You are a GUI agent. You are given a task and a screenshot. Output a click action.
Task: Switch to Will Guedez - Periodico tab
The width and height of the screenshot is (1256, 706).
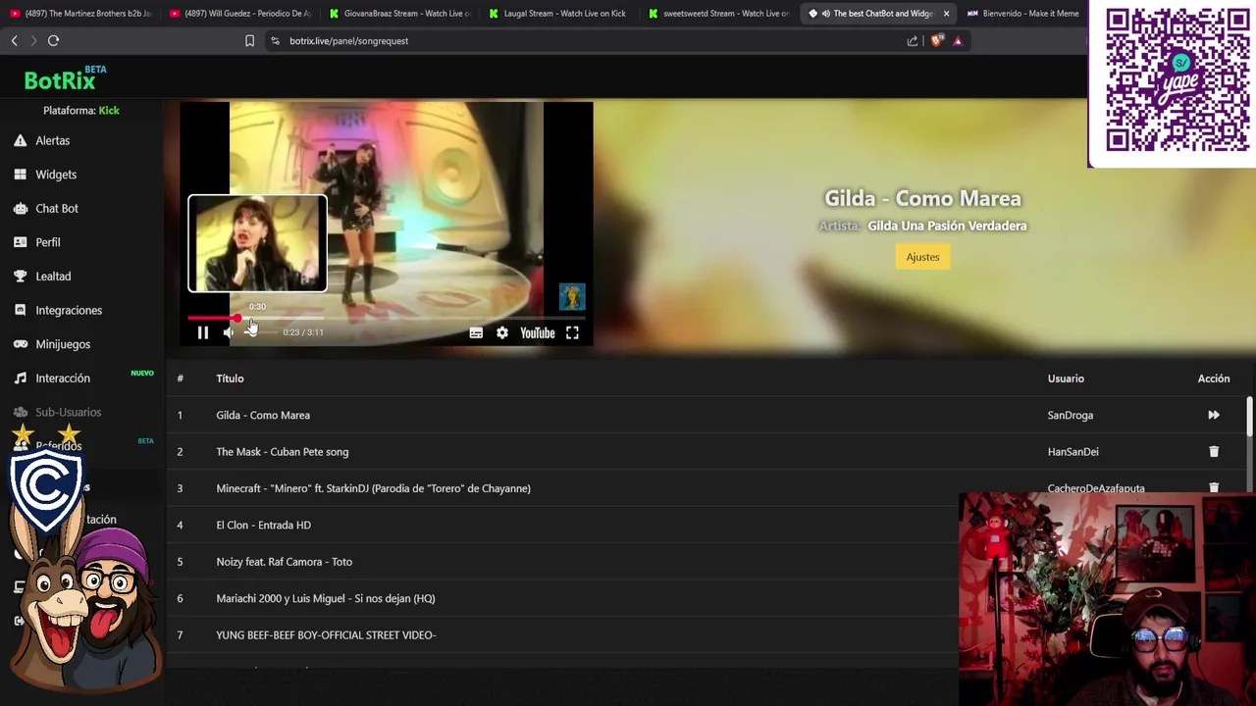tap(240, 14)
